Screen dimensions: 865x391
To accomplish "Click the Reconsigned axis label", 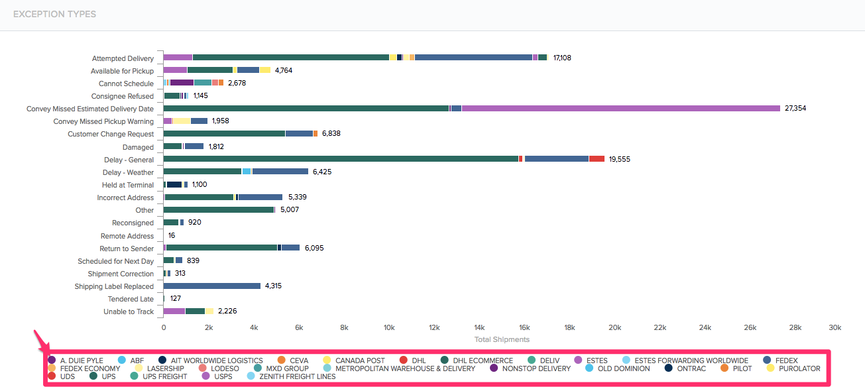I will coord(133,223).
